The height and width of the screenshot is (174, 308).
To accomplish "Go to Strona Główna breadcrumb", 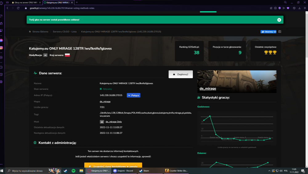I will click(40, 32).
